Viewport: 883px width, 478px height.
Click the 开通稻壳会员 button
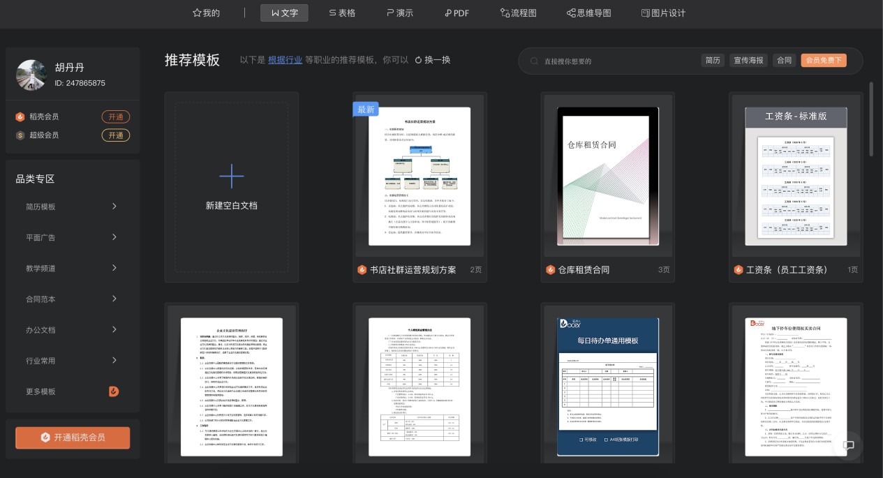(73, 438)
